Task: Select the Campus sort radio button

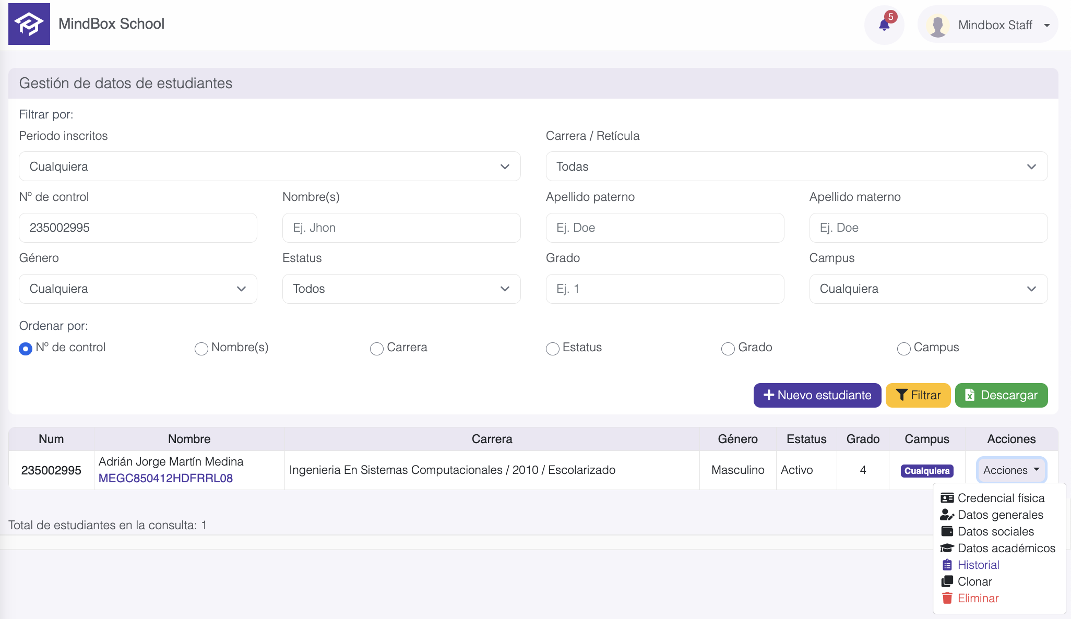Action: coord(903,349)
